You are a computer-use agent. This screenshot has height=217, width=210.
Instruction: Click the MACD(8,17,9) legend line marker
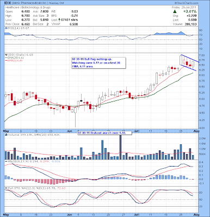click(x=6, y=161)
